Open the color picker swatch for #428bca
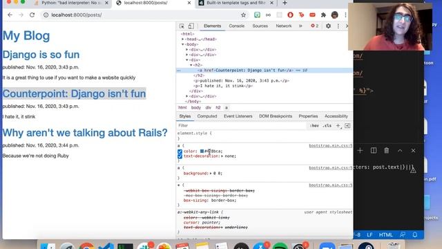The image size is (442, 249). click(x=202, y=151)
